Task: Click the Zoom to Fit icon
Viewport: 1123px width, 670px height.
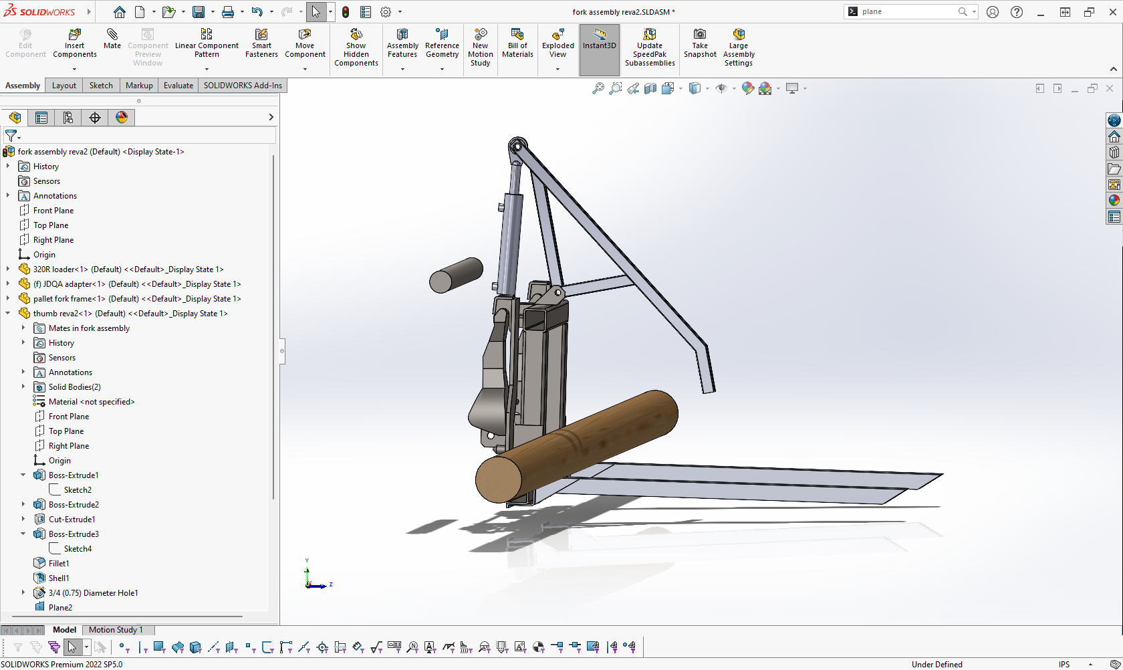Action: 598,88
